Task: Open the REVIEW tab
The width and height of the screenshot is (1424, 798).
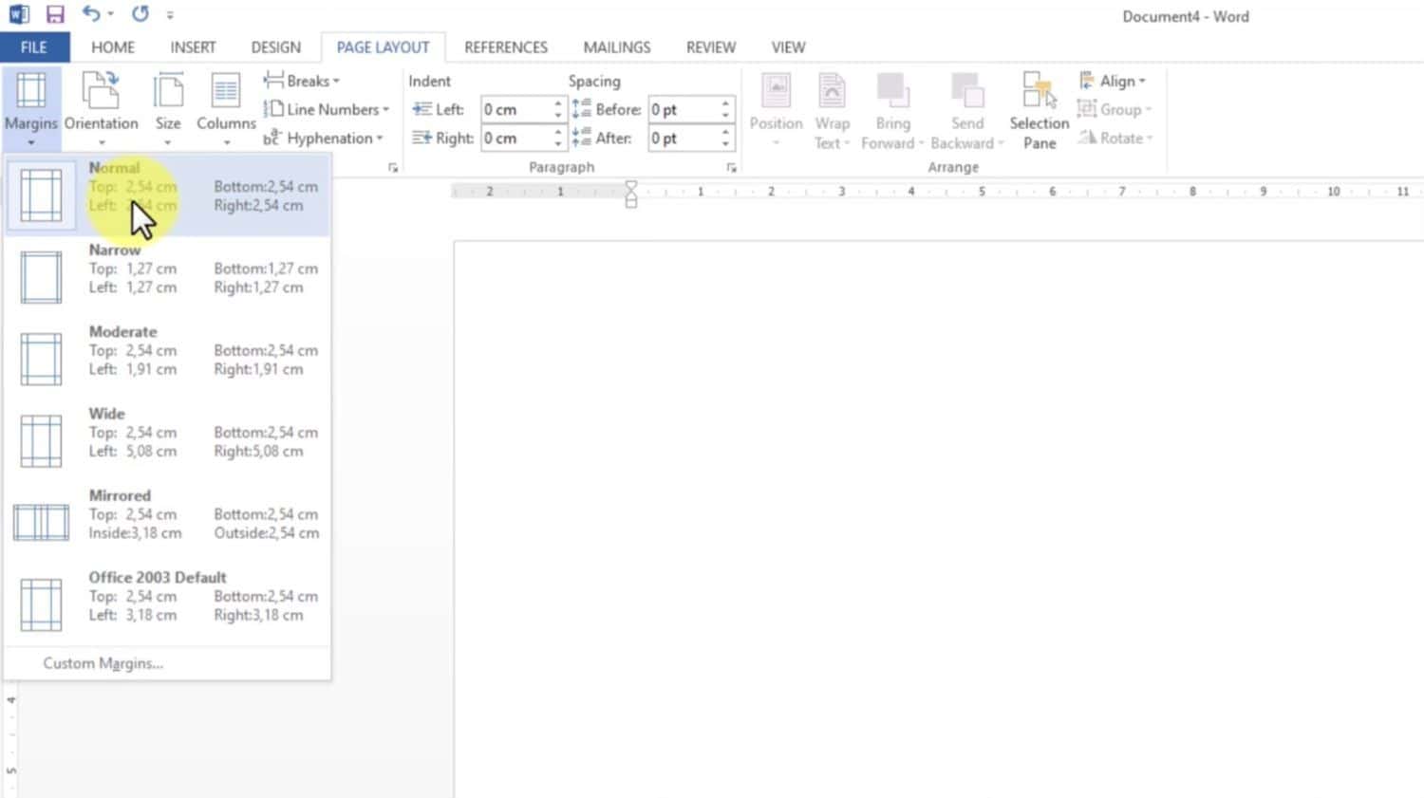Action: (x=711, y=46)
